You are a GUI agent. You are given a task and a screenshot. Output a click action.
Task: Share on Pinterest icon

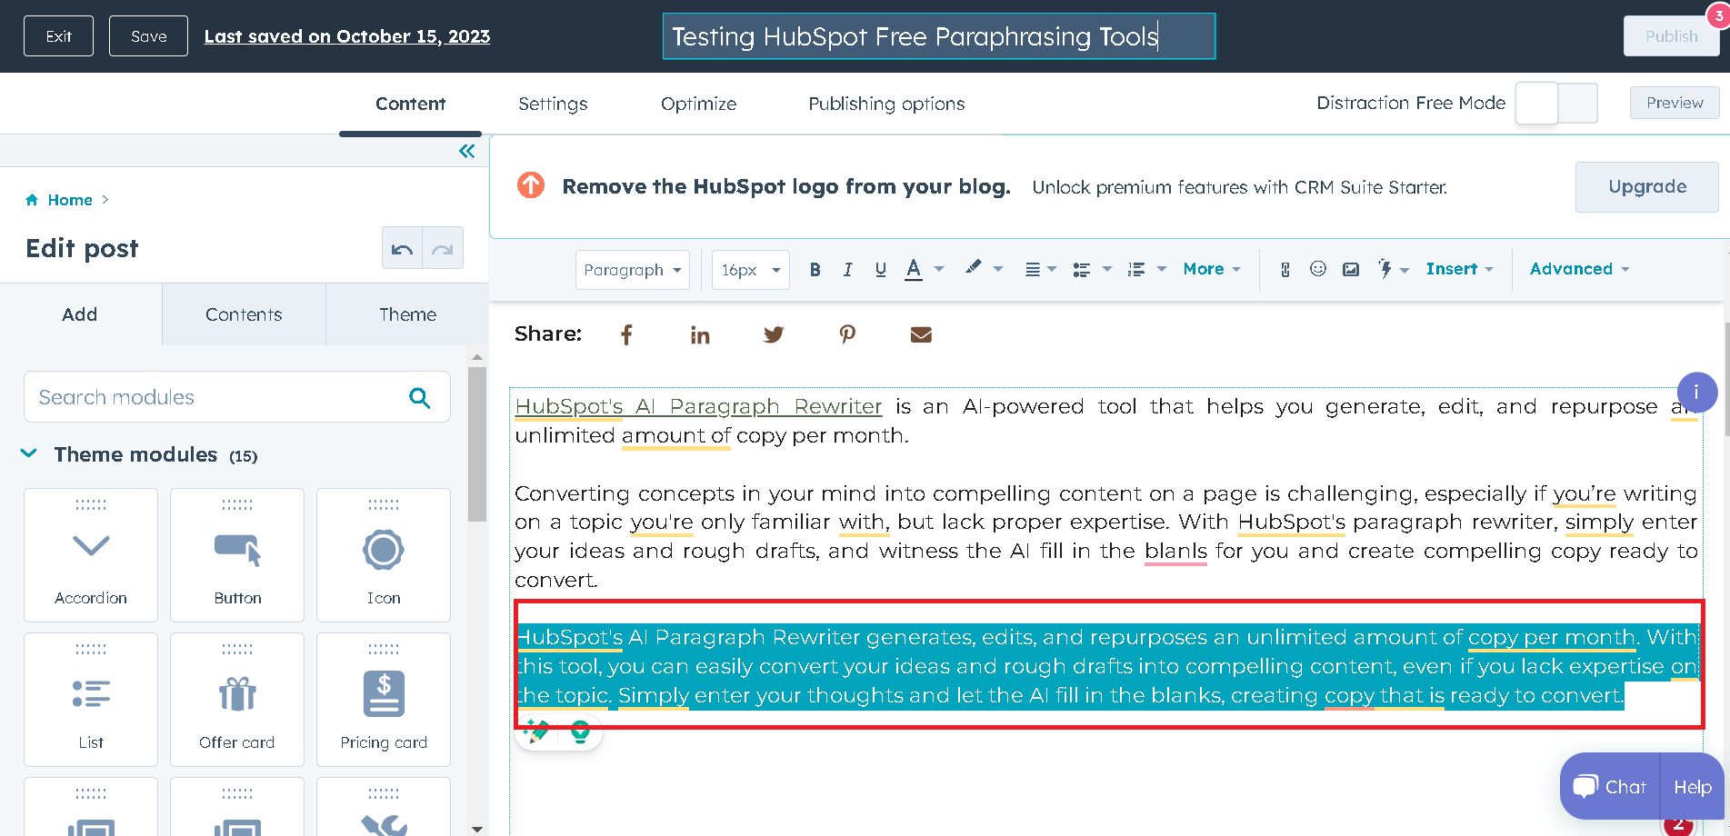847,334
